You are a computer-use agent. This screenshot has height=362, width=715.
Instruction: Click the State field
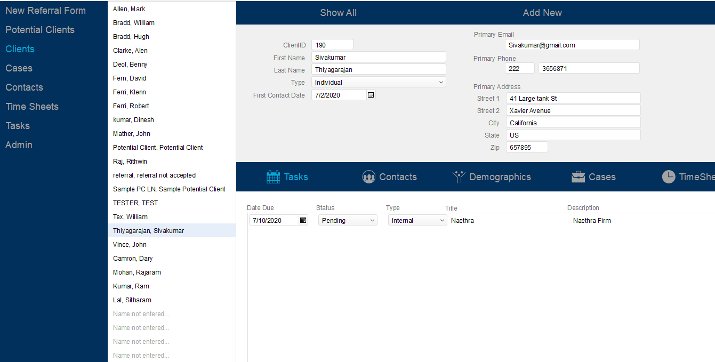coord(573,135)
